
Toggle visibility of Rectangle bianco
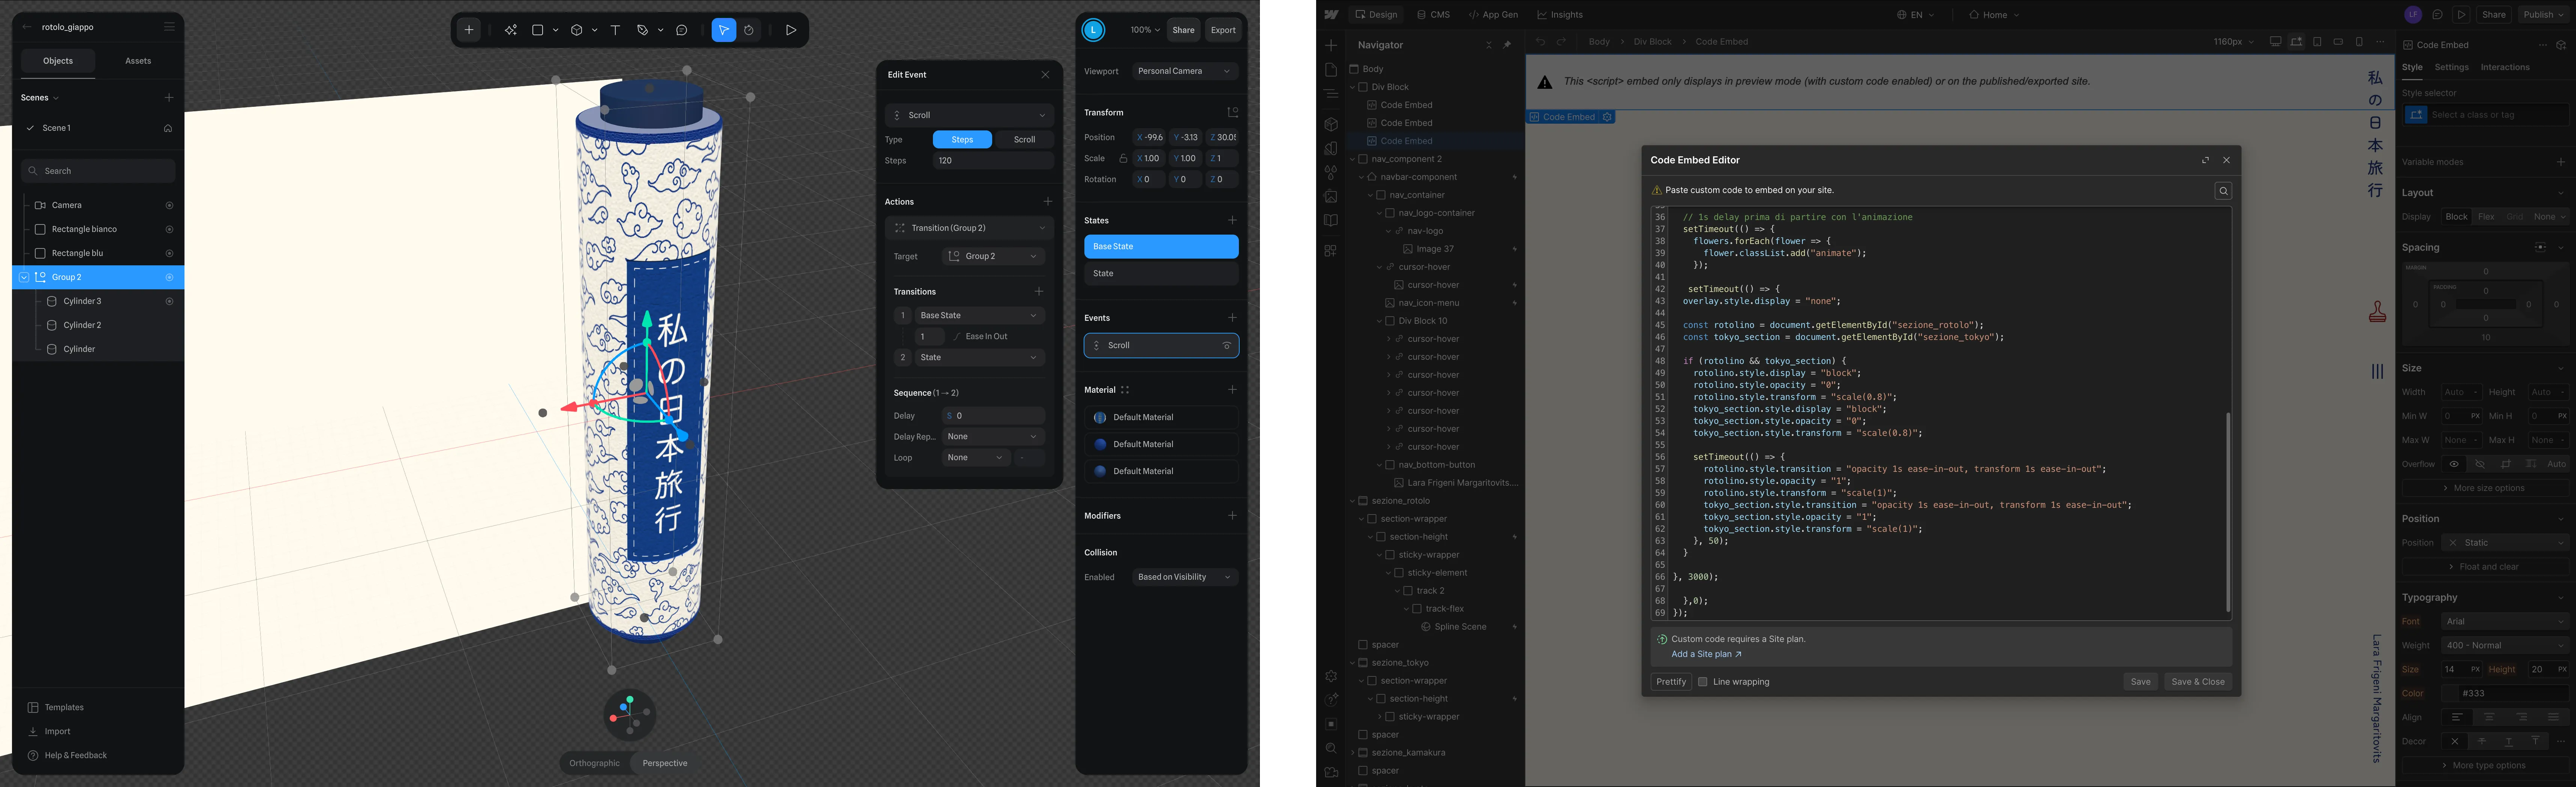169,229
